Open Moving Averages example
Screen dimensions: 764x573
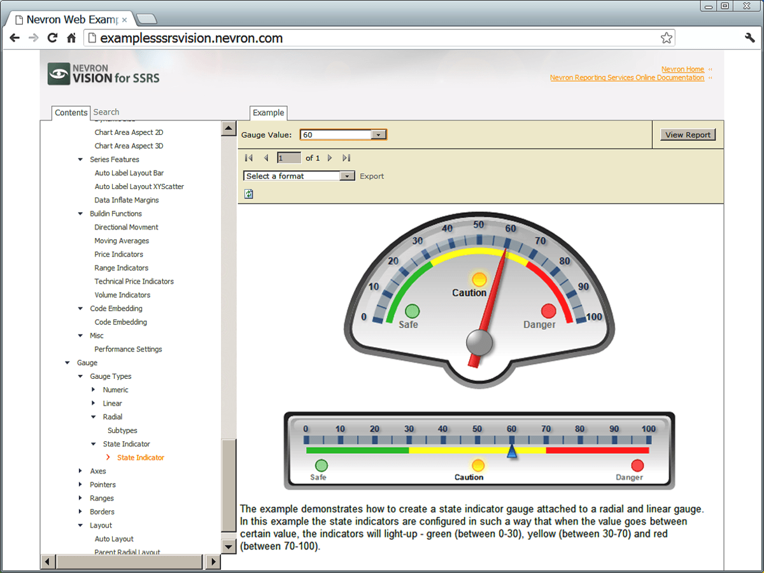click(122, 241)
